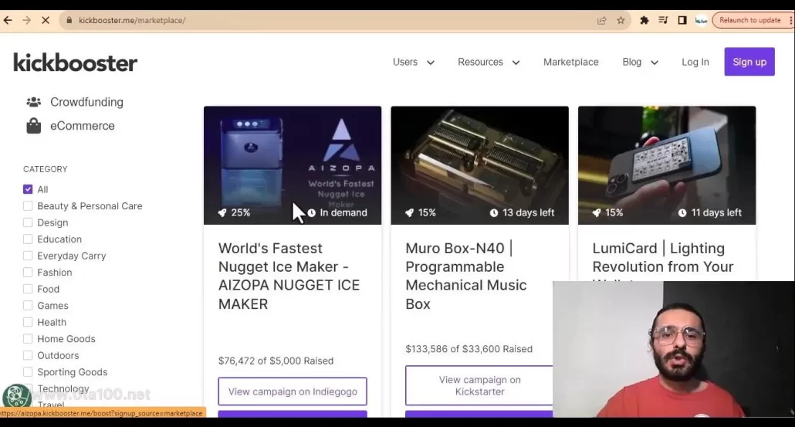Select the eCommerce shopping bag icon
Viewport: 795px width, 427px height.
click(33, 126)
